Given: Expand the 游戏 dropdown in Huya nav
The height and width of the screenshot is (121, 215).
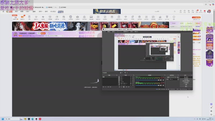Looking at the screenshot, I should (x=41, y=12).
